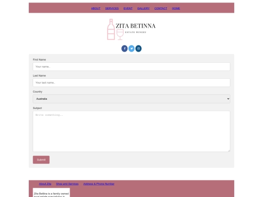This screenshot has height=197, width=263.
Task: Open the Twitter social icon
Action: click(131, 49)
